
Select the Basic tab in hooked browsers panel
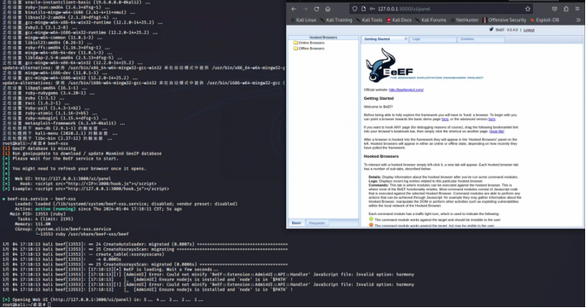[x=296, y=223]
